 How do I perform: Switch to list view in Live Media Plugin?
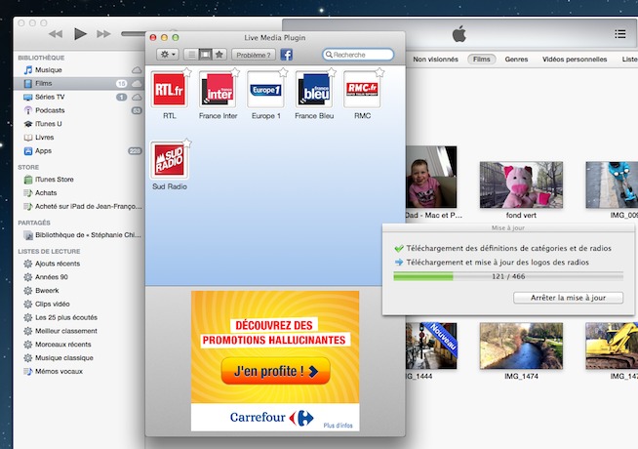click(x=191, y=55)
